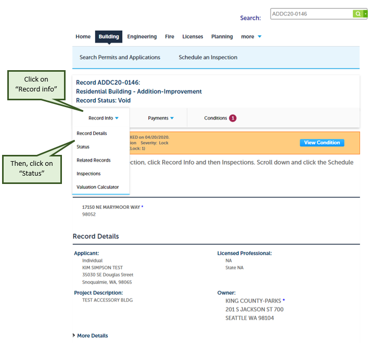This screenshot has height=343, width=371.
Task: Click Search Permits and Applications link
Action: pyautogui.click(x=120, y=57)
